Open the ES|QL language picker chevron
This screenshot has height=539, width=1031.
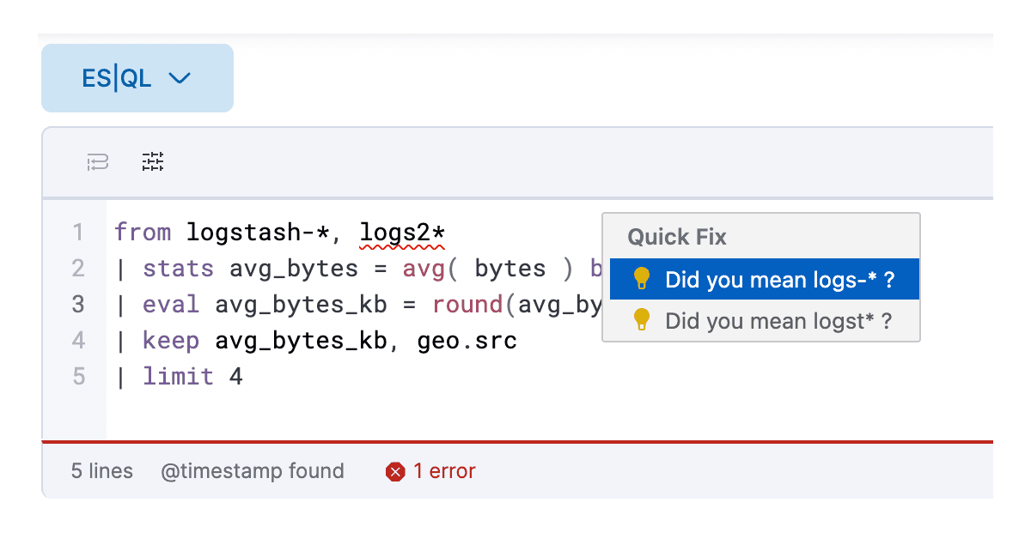coord(180,77)
